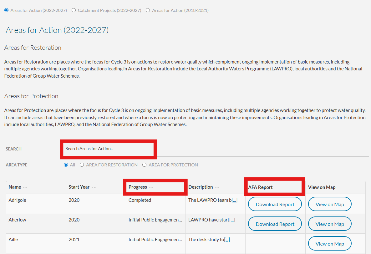Expand Aherlow's truncated description text
Viewport: 371px width, 254px height.
pyautogui.click(x=232, y=220)
